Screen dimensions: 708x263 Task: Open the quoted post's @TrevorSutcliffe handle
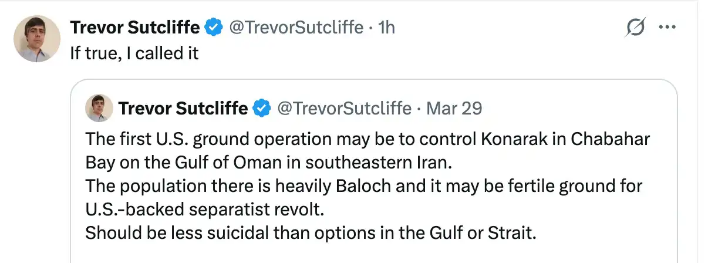click(343, 109)
